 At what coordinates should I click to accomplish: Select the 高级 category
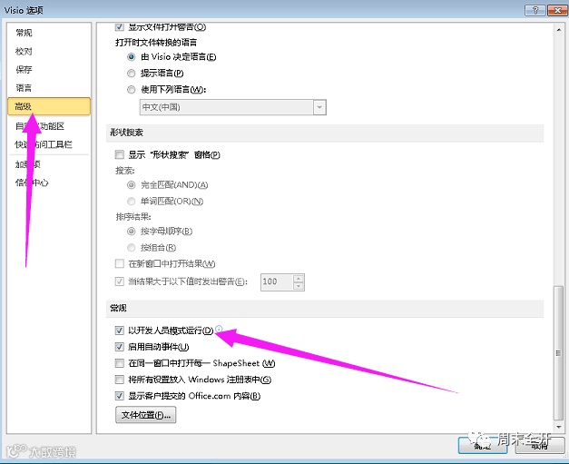coord(49,106)
